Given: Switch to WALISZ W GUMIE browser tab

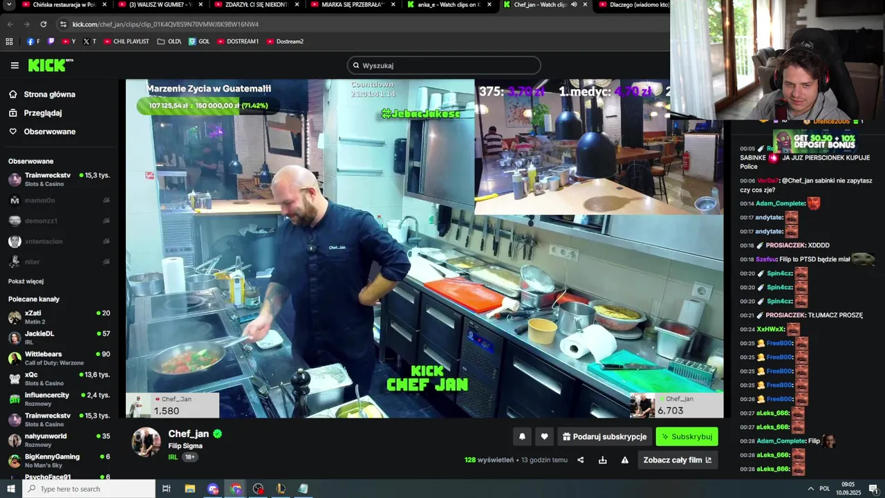Looking at the screenshot, I should [x=160, y=5].
